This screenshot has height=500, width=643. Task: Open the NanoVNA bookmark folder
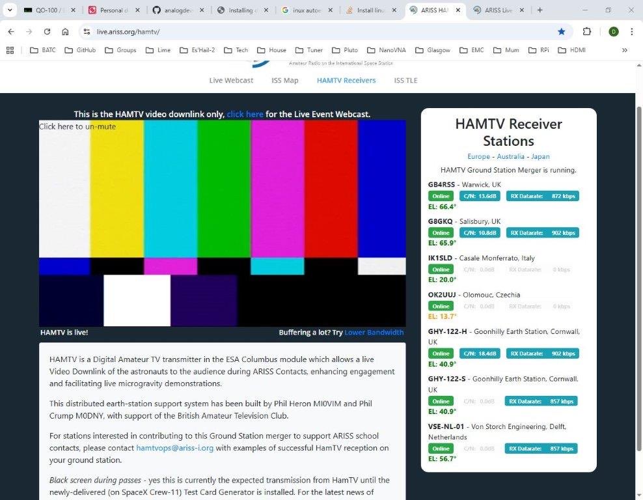click(x=387, y=50)
